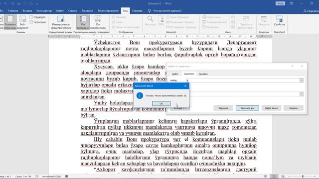Select По ширине страницы zoom option
This screenshot has height=179, width=319.
point(181,27)
